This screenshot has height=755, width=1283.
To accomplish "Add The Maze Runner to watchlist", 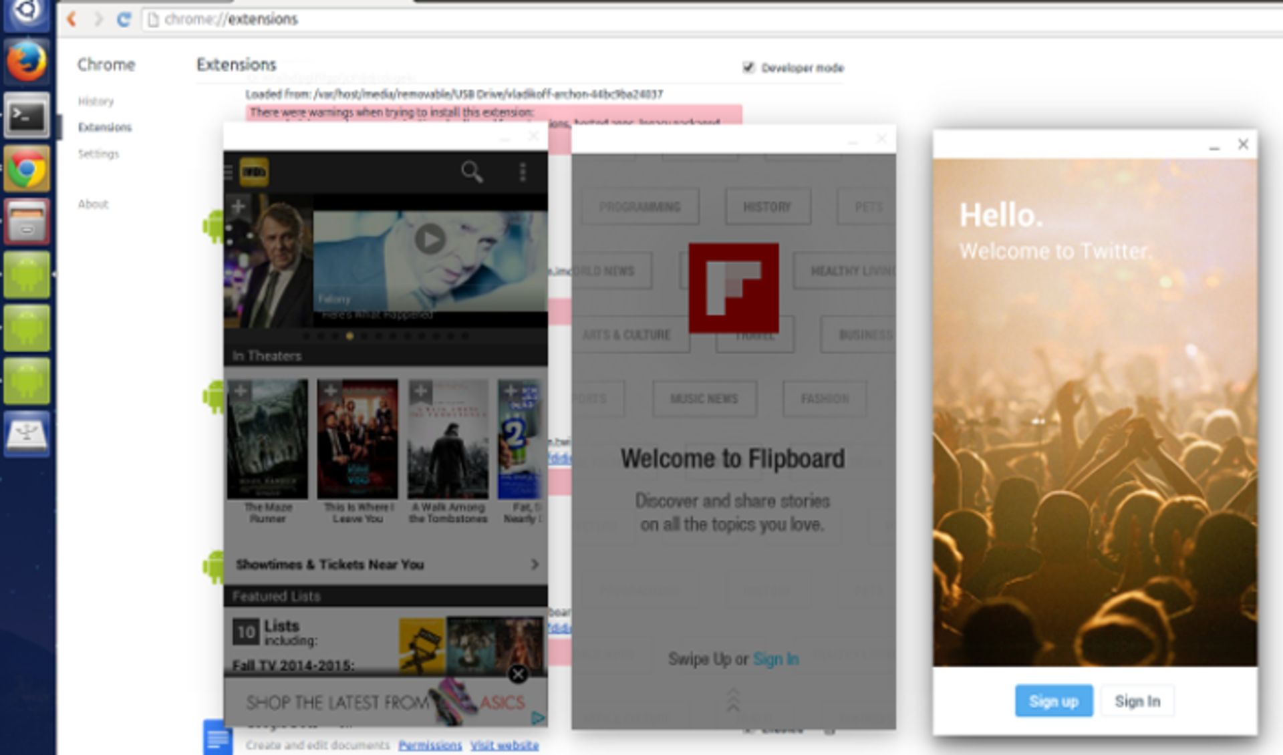I will click(241, 390).
